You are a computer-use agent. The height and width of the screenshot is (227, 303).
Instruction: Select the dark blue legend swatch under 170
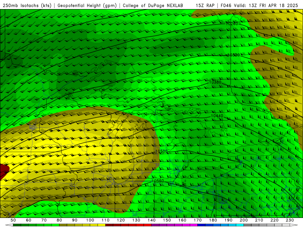(x=201, y=225)
